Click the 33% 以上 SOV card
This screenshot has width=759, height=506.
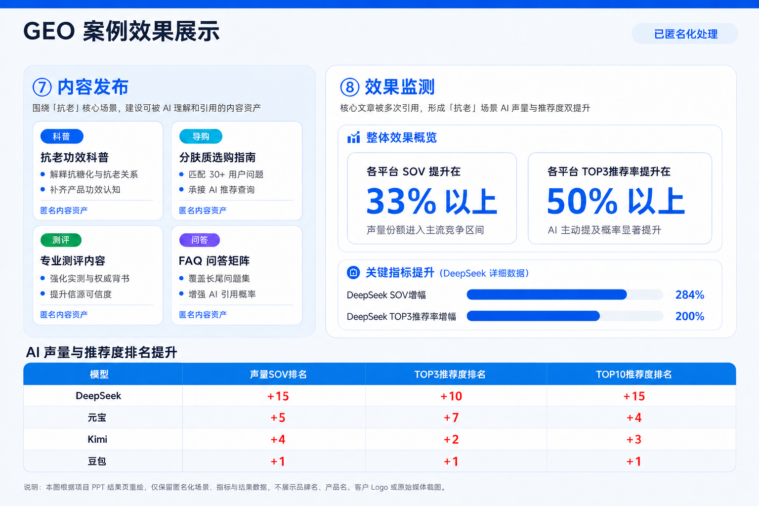(432, 198)
